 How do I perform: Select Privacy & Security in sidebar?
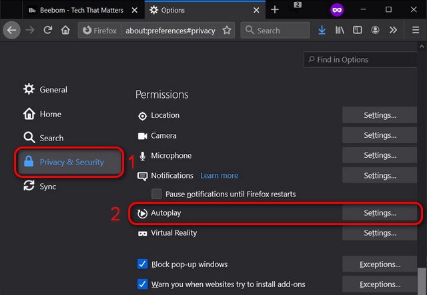coord(71,162)
